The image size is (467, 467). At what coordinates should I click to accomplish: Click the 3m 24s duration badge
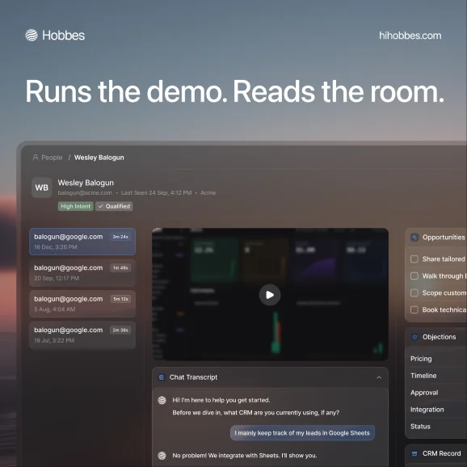point(120,237)
